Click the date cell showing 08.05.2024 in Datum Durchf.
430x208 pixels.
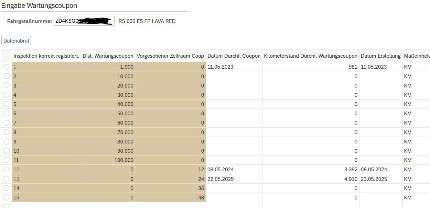[234, 169]
